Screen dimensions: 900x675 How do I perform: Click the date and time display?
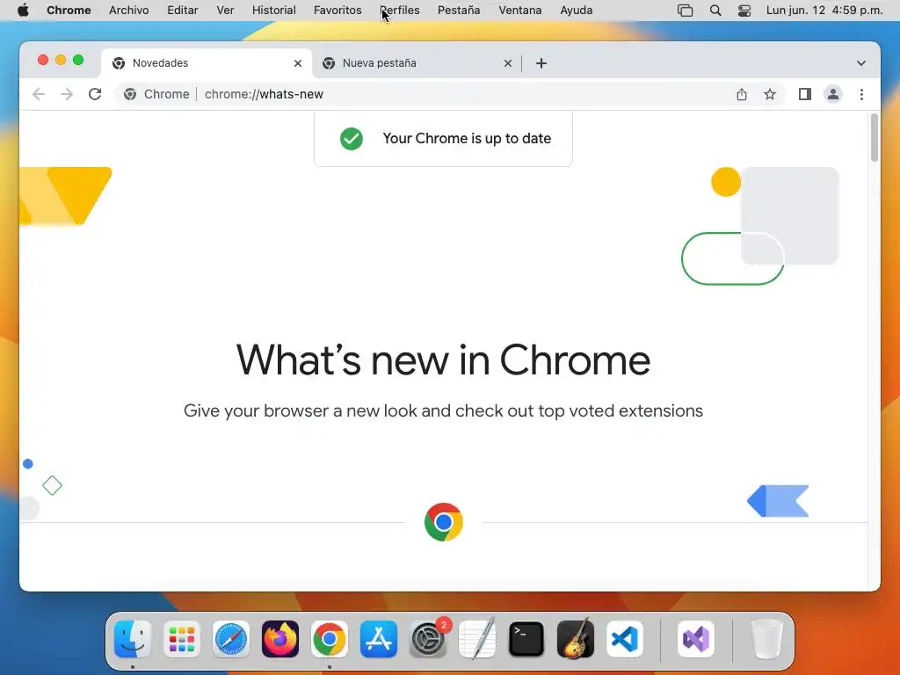point(824,11)
